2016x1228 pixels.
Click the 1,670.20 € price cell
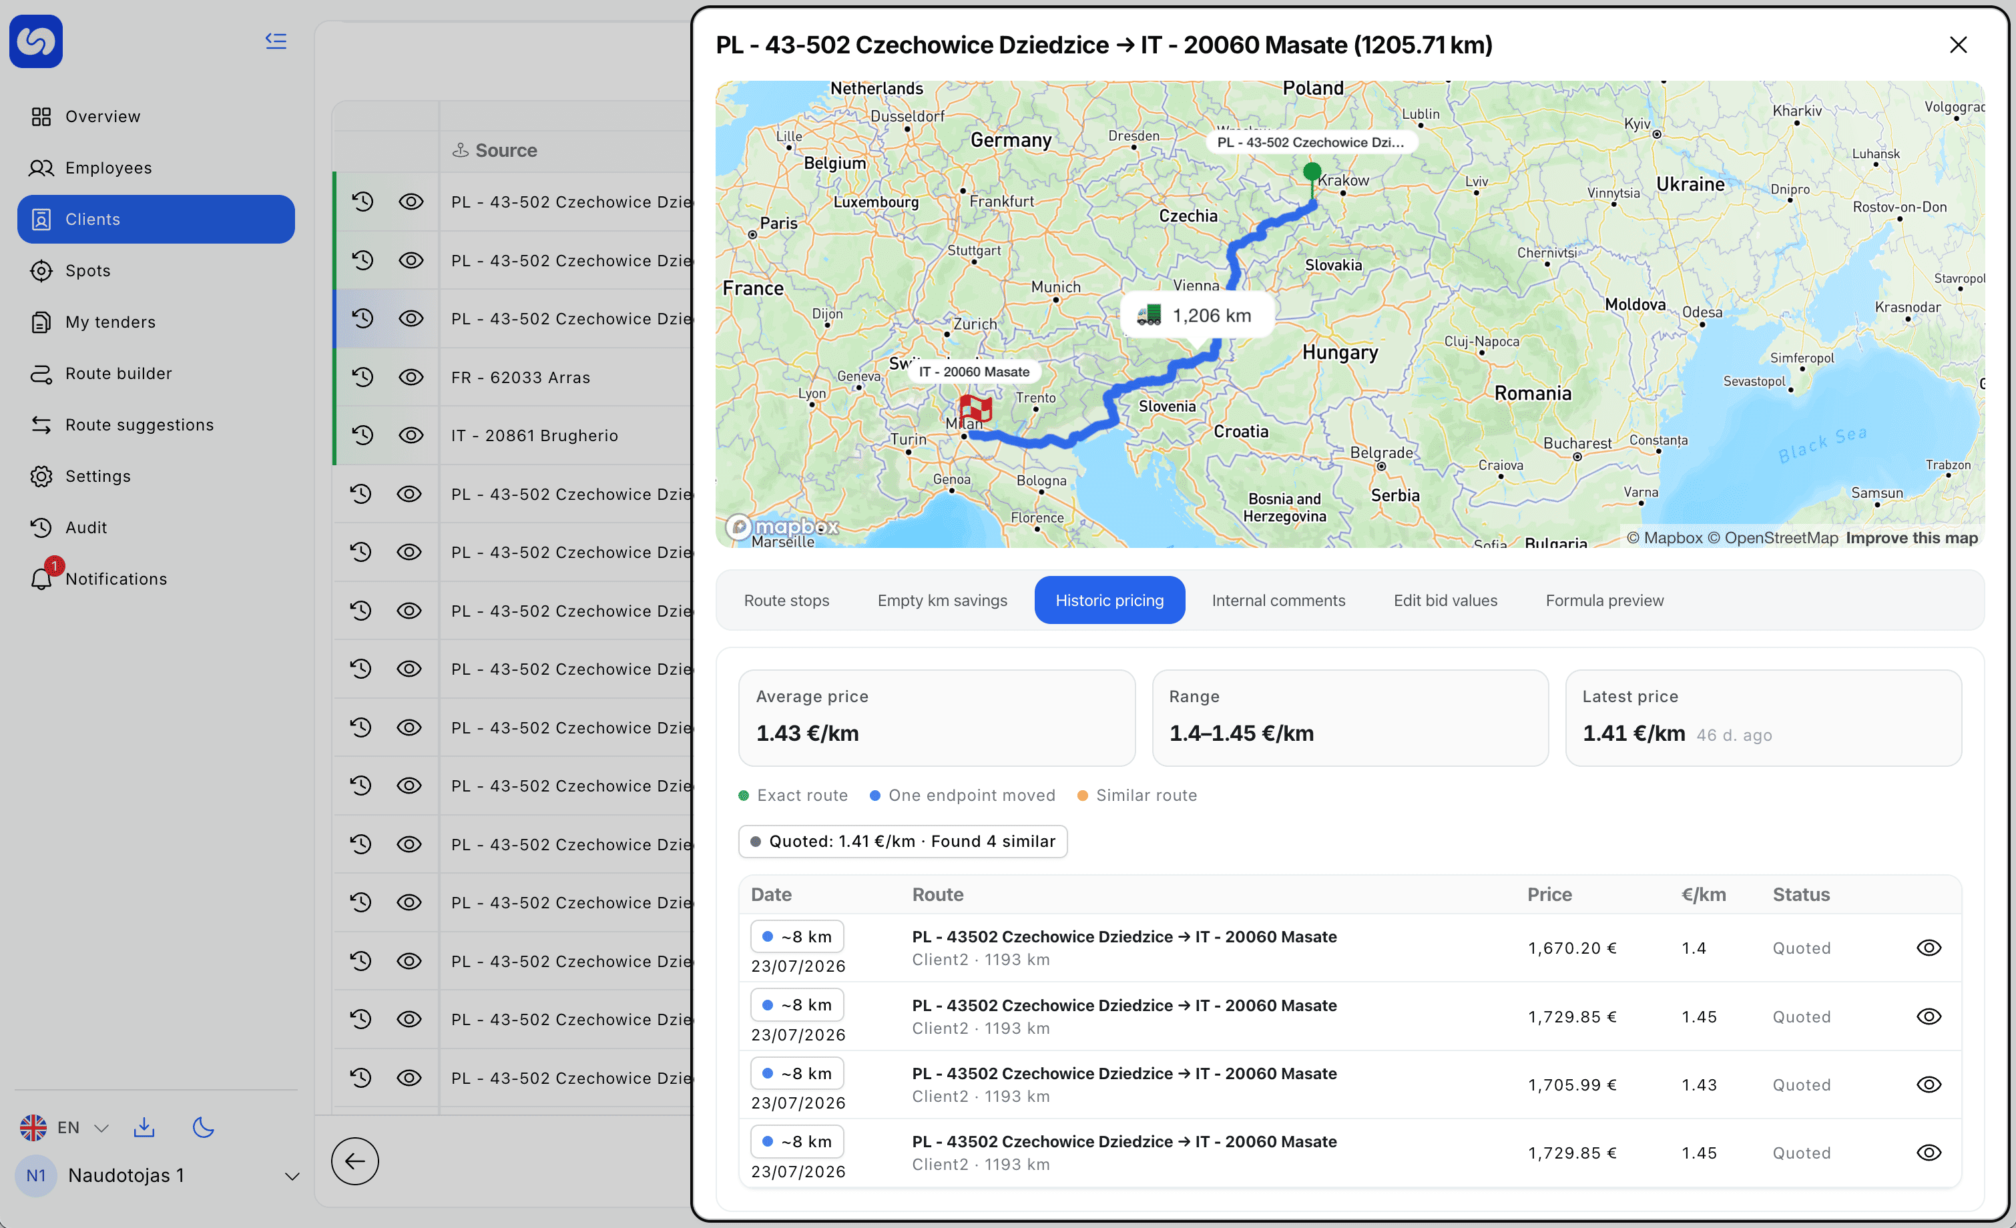click(1571, 948)
